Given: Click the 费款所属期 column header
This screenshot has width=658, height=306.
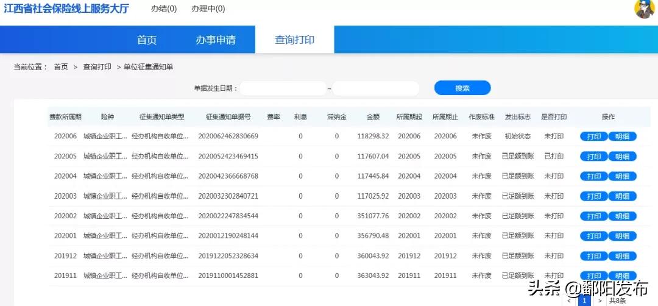Looking at the screenshot, I should pos(65,117).
